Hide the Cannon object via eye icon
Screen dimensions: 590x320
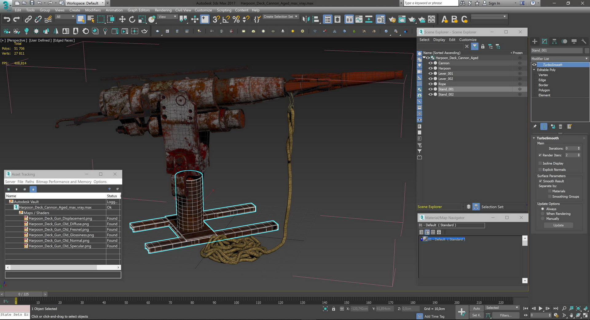point(430,63)
